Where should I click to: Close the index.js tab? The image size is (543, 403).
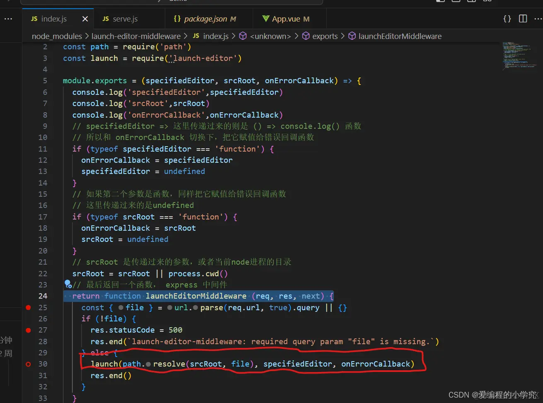(x=85, y=19)
